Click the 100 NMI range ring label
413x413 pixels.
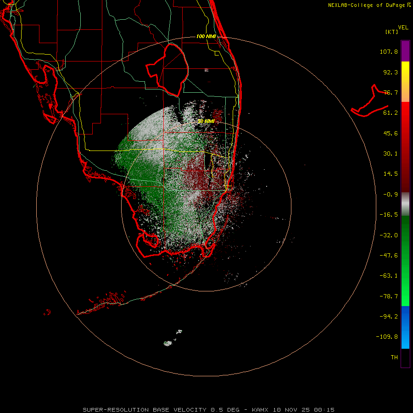point(206,36)
